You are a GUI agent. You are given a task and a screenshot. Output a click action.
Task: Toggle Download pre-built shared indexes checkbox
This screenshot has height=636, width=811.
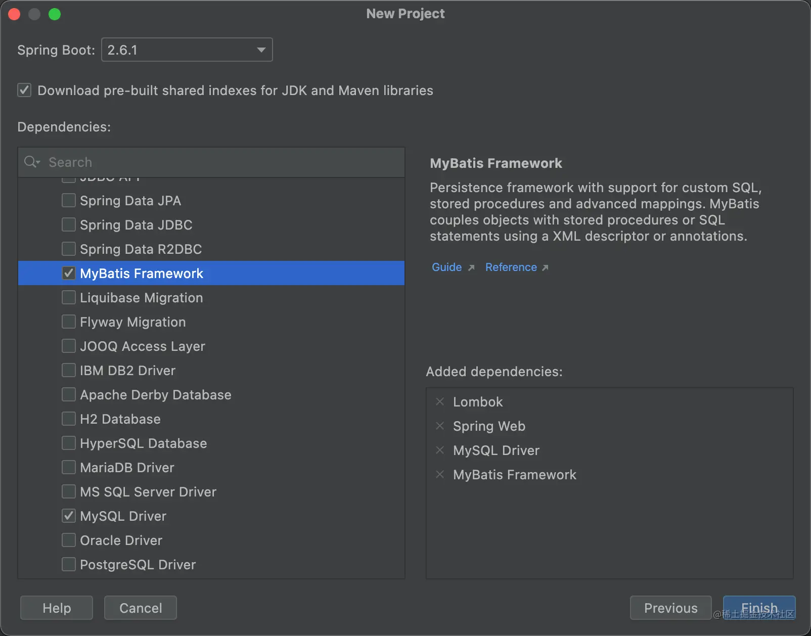point(24,90)
